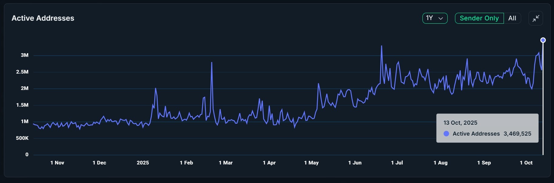
Task: Click the 1 Apr x-axis label
Action: [269, 163]
